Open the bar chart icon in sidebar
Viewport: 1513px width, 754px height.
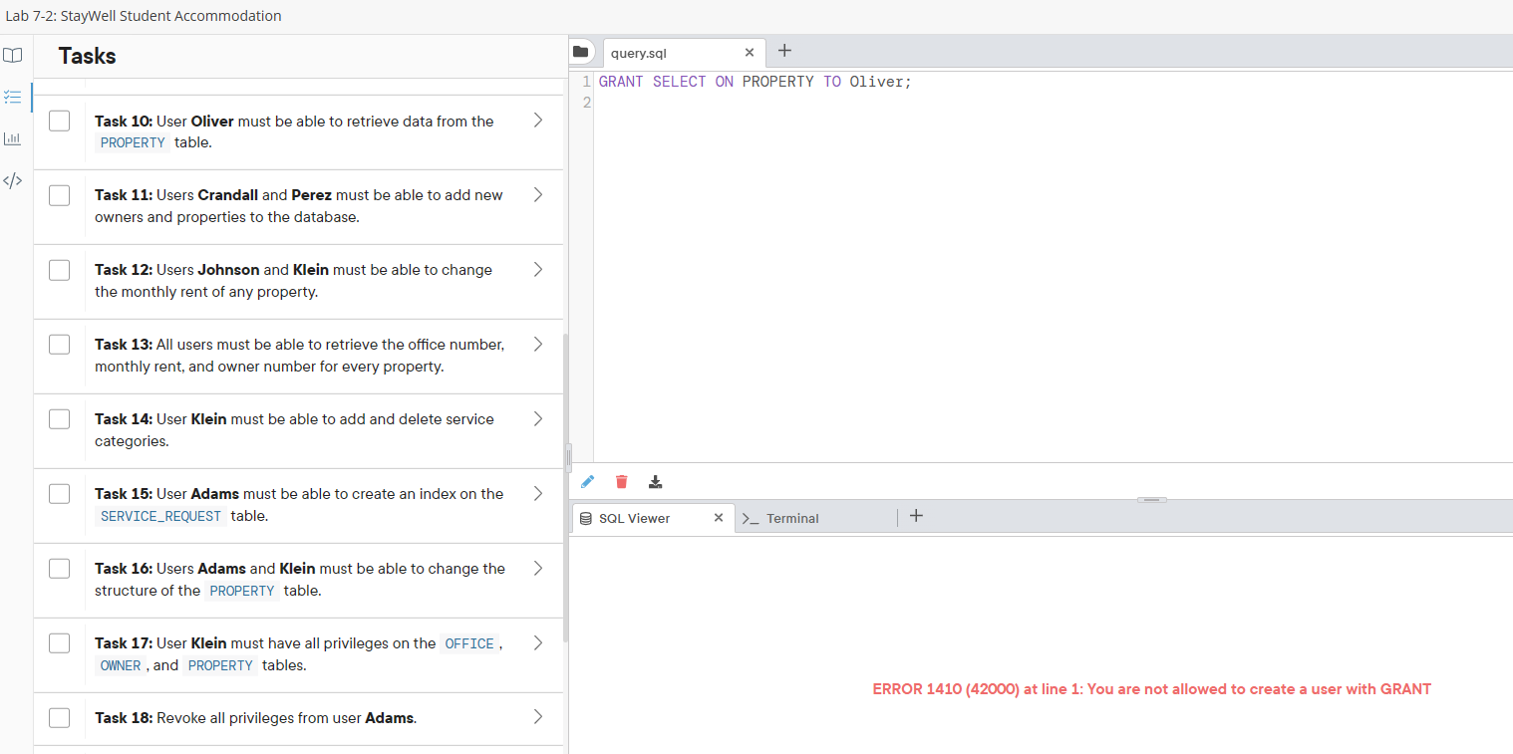12,138
